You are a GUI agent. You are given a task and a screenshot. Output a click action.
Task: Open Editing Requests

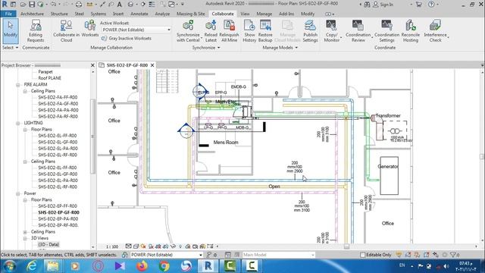(36, 31)
